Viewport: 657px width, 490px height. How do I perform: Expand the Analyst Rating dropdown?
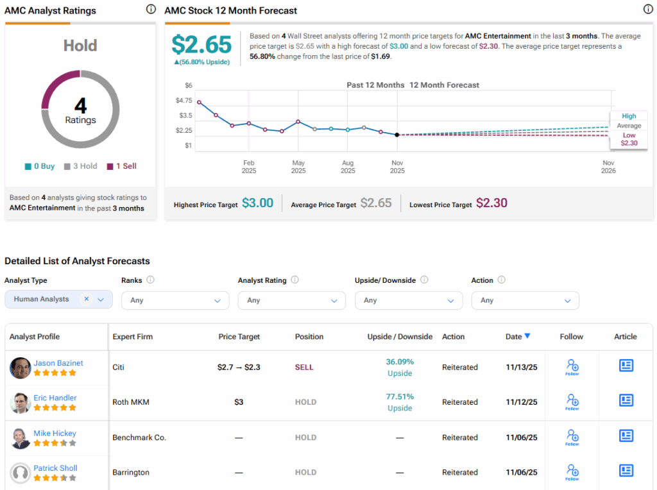click(x=291, y=300)
